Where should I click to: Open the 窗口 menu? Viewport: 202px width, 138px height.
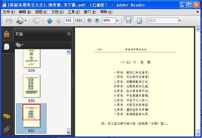click(90, 12)
